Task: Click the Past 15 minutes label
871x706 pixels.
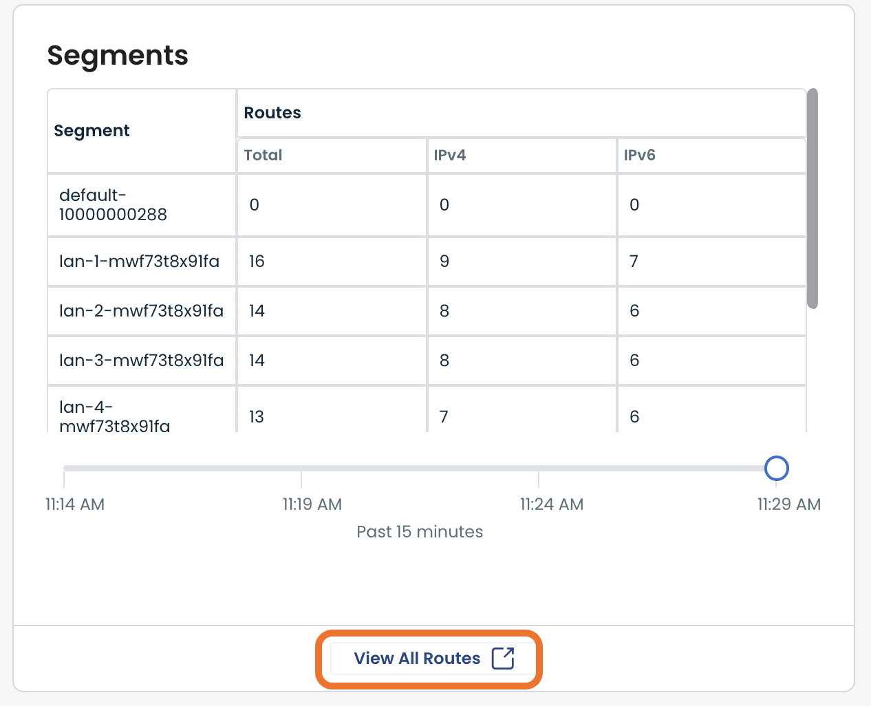Action: point(420,532)
